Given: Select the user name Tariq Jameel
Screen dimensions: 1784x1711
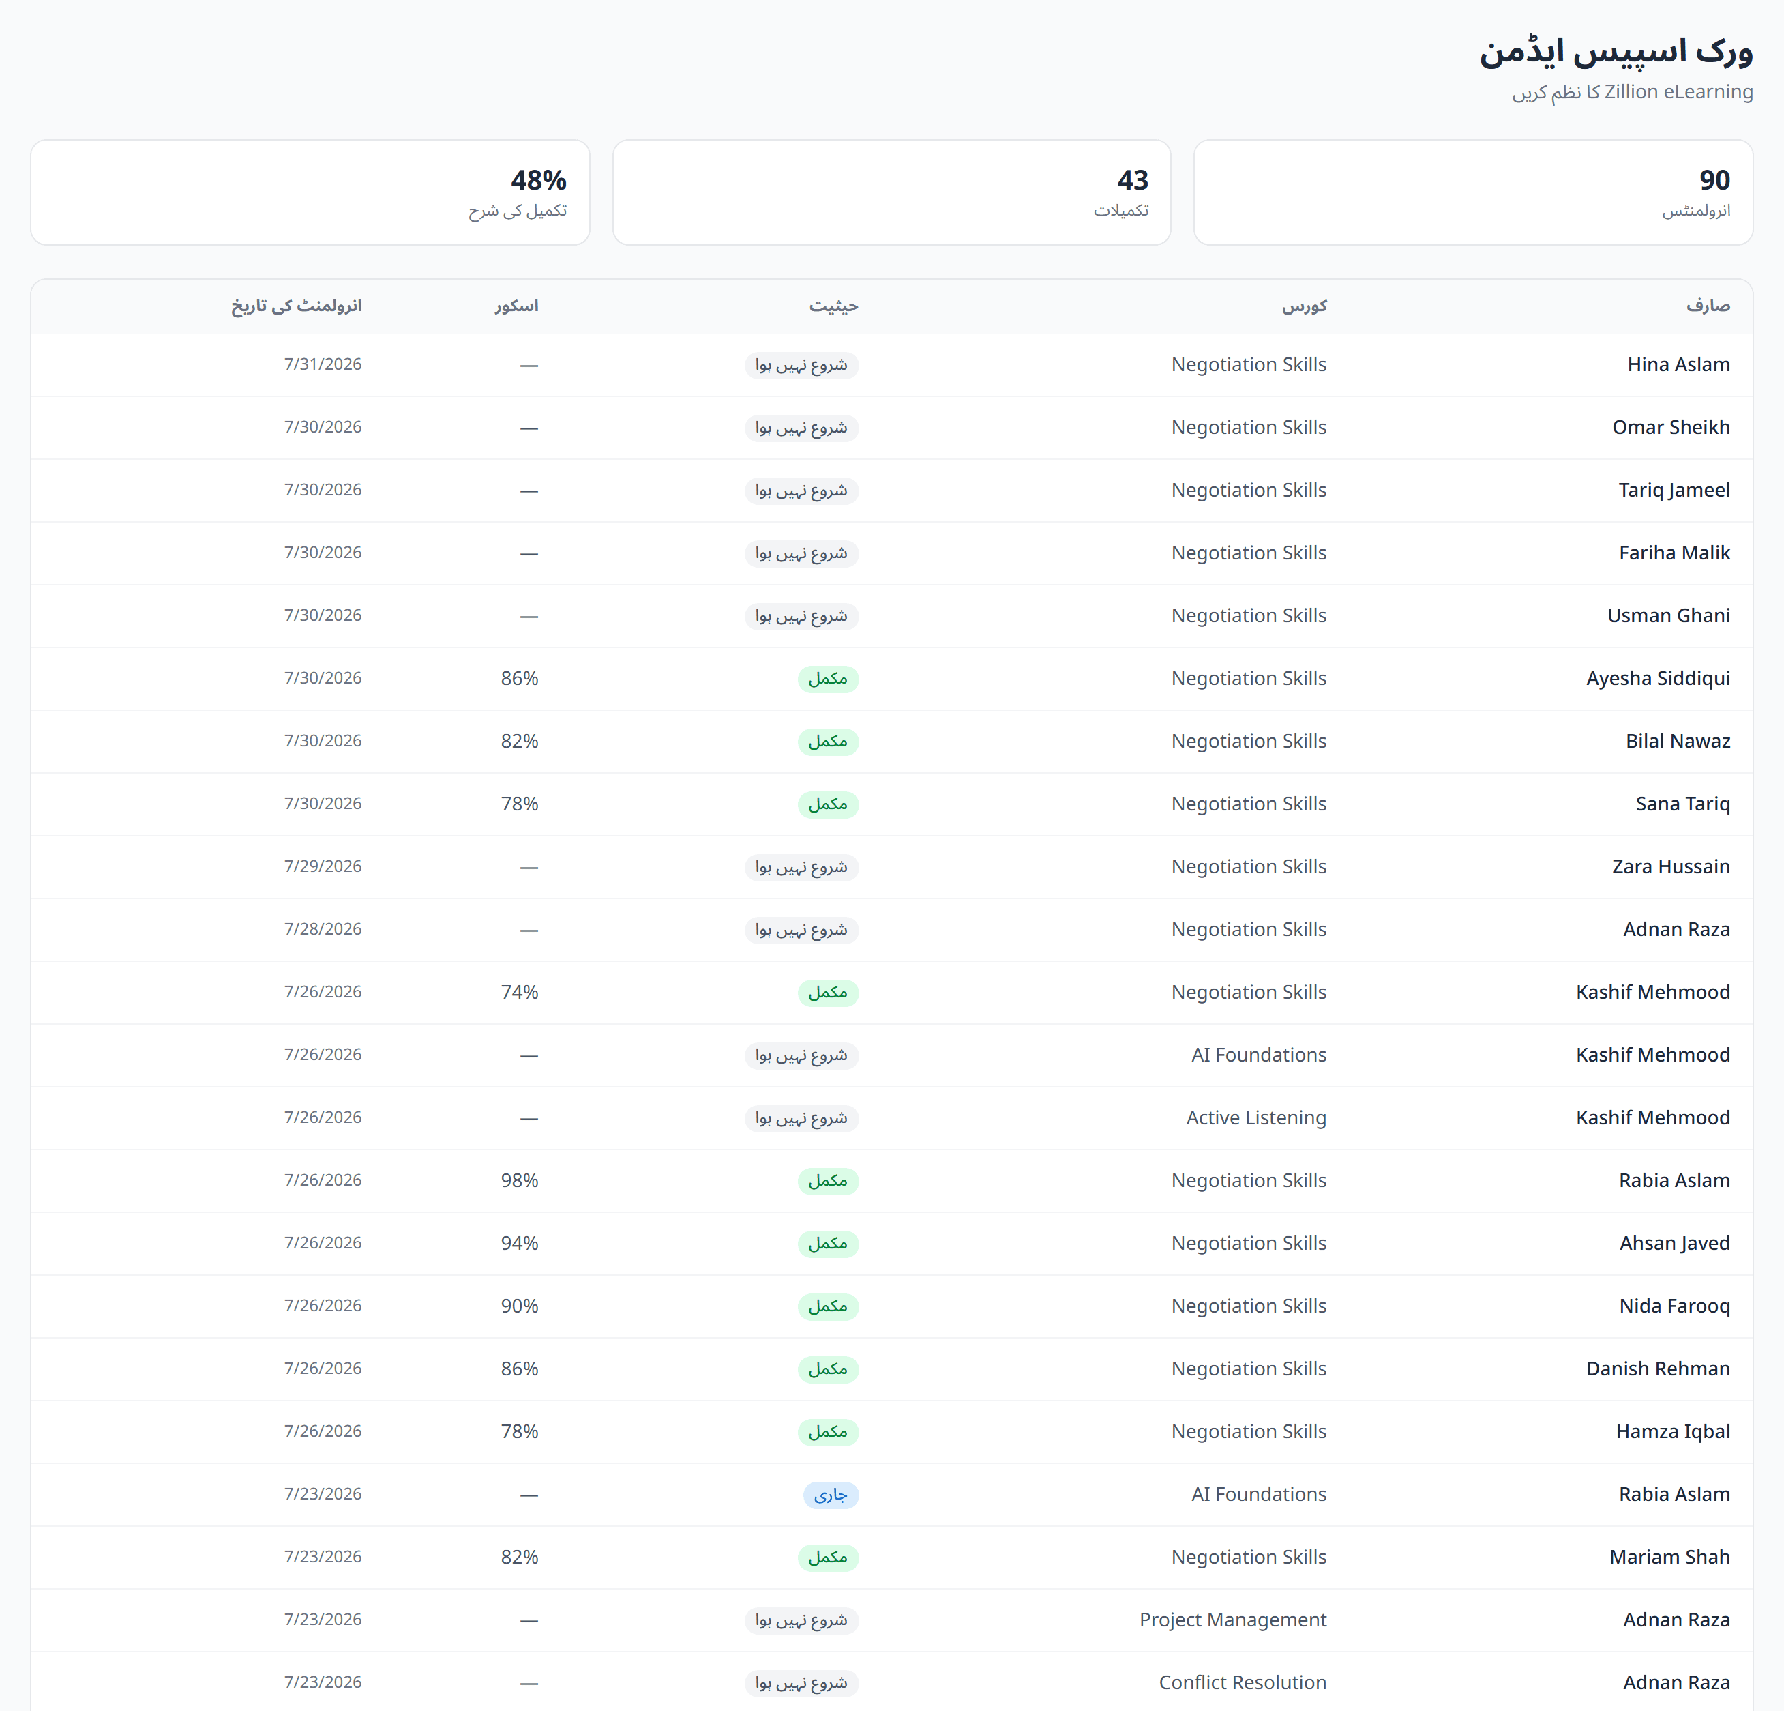Looking at the screenshot, I should pyautogui.click(x=1674, y=490).
